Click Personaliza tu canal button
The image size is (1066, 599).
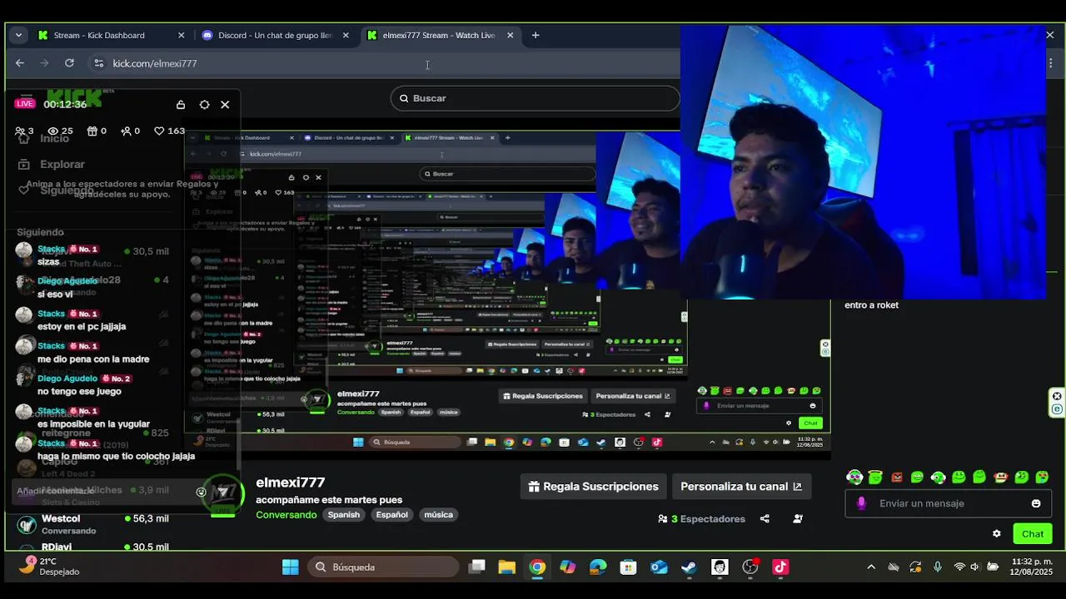(x=741, y=487)
